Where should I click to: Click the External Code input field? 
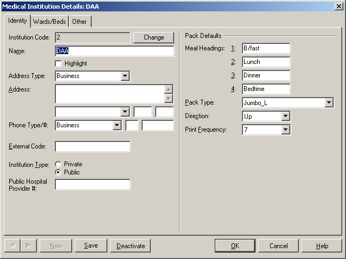pyautogui.click(x=93, y=146)
